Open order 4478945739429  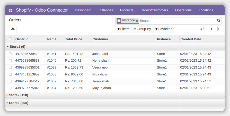[x=27, y=54]
